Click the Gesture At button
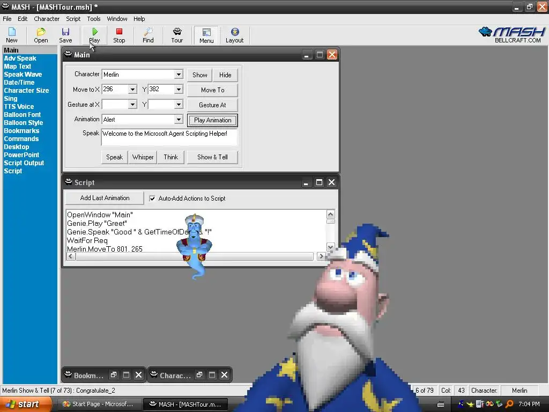The width and height of the screenshot is (549, 412). click(212, 105)
